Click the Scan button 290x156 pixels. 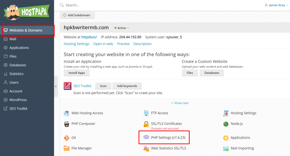click(x=103, y=86)
